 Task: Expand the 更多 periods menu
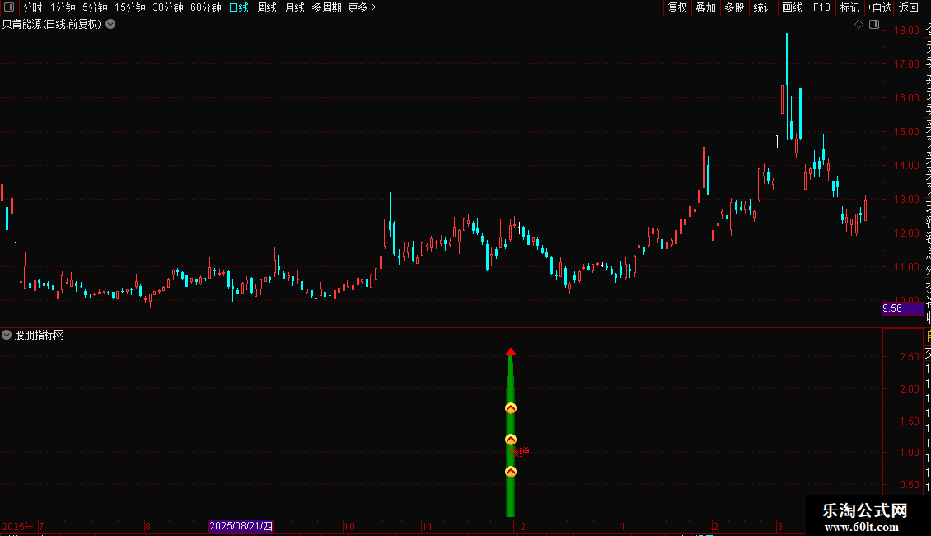[363, 7]
